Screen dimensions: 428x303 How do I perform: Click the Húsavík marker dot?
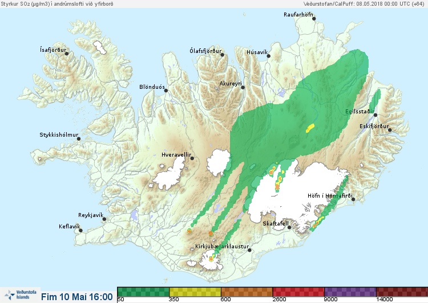[269, 56]
